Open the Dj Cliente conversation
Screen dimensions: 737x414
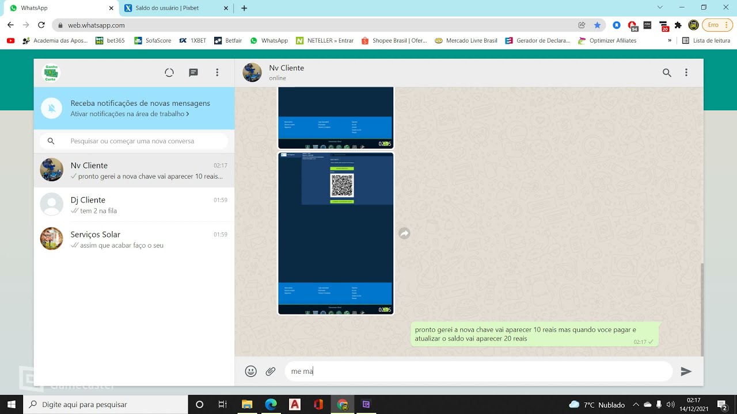point(134,205)
